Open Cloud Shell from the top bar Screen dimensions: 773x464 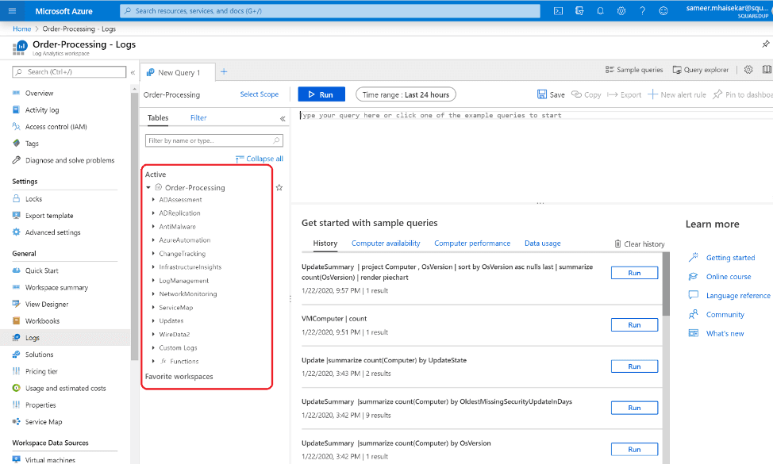[x=559, y=11]
